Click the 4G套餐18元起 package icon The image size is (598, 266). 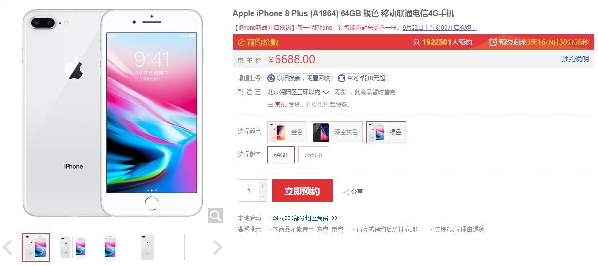pyautogui.click(x=342, y=78)
